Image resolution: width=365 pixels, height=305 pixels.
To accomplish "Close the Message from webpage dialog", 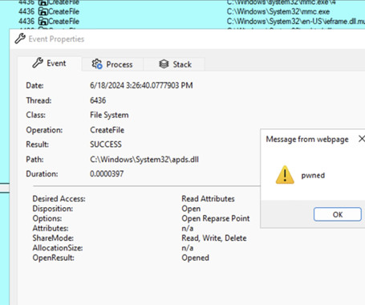I will (361, 139).
